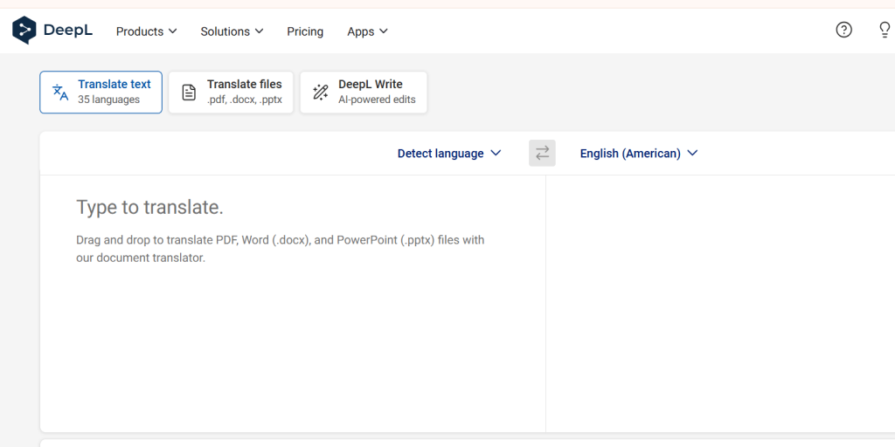Focus the Type to translate input area
The image size is (895, 447).
click(293, 303)
